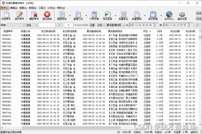Open the 根据 field selection combo box

16,25
